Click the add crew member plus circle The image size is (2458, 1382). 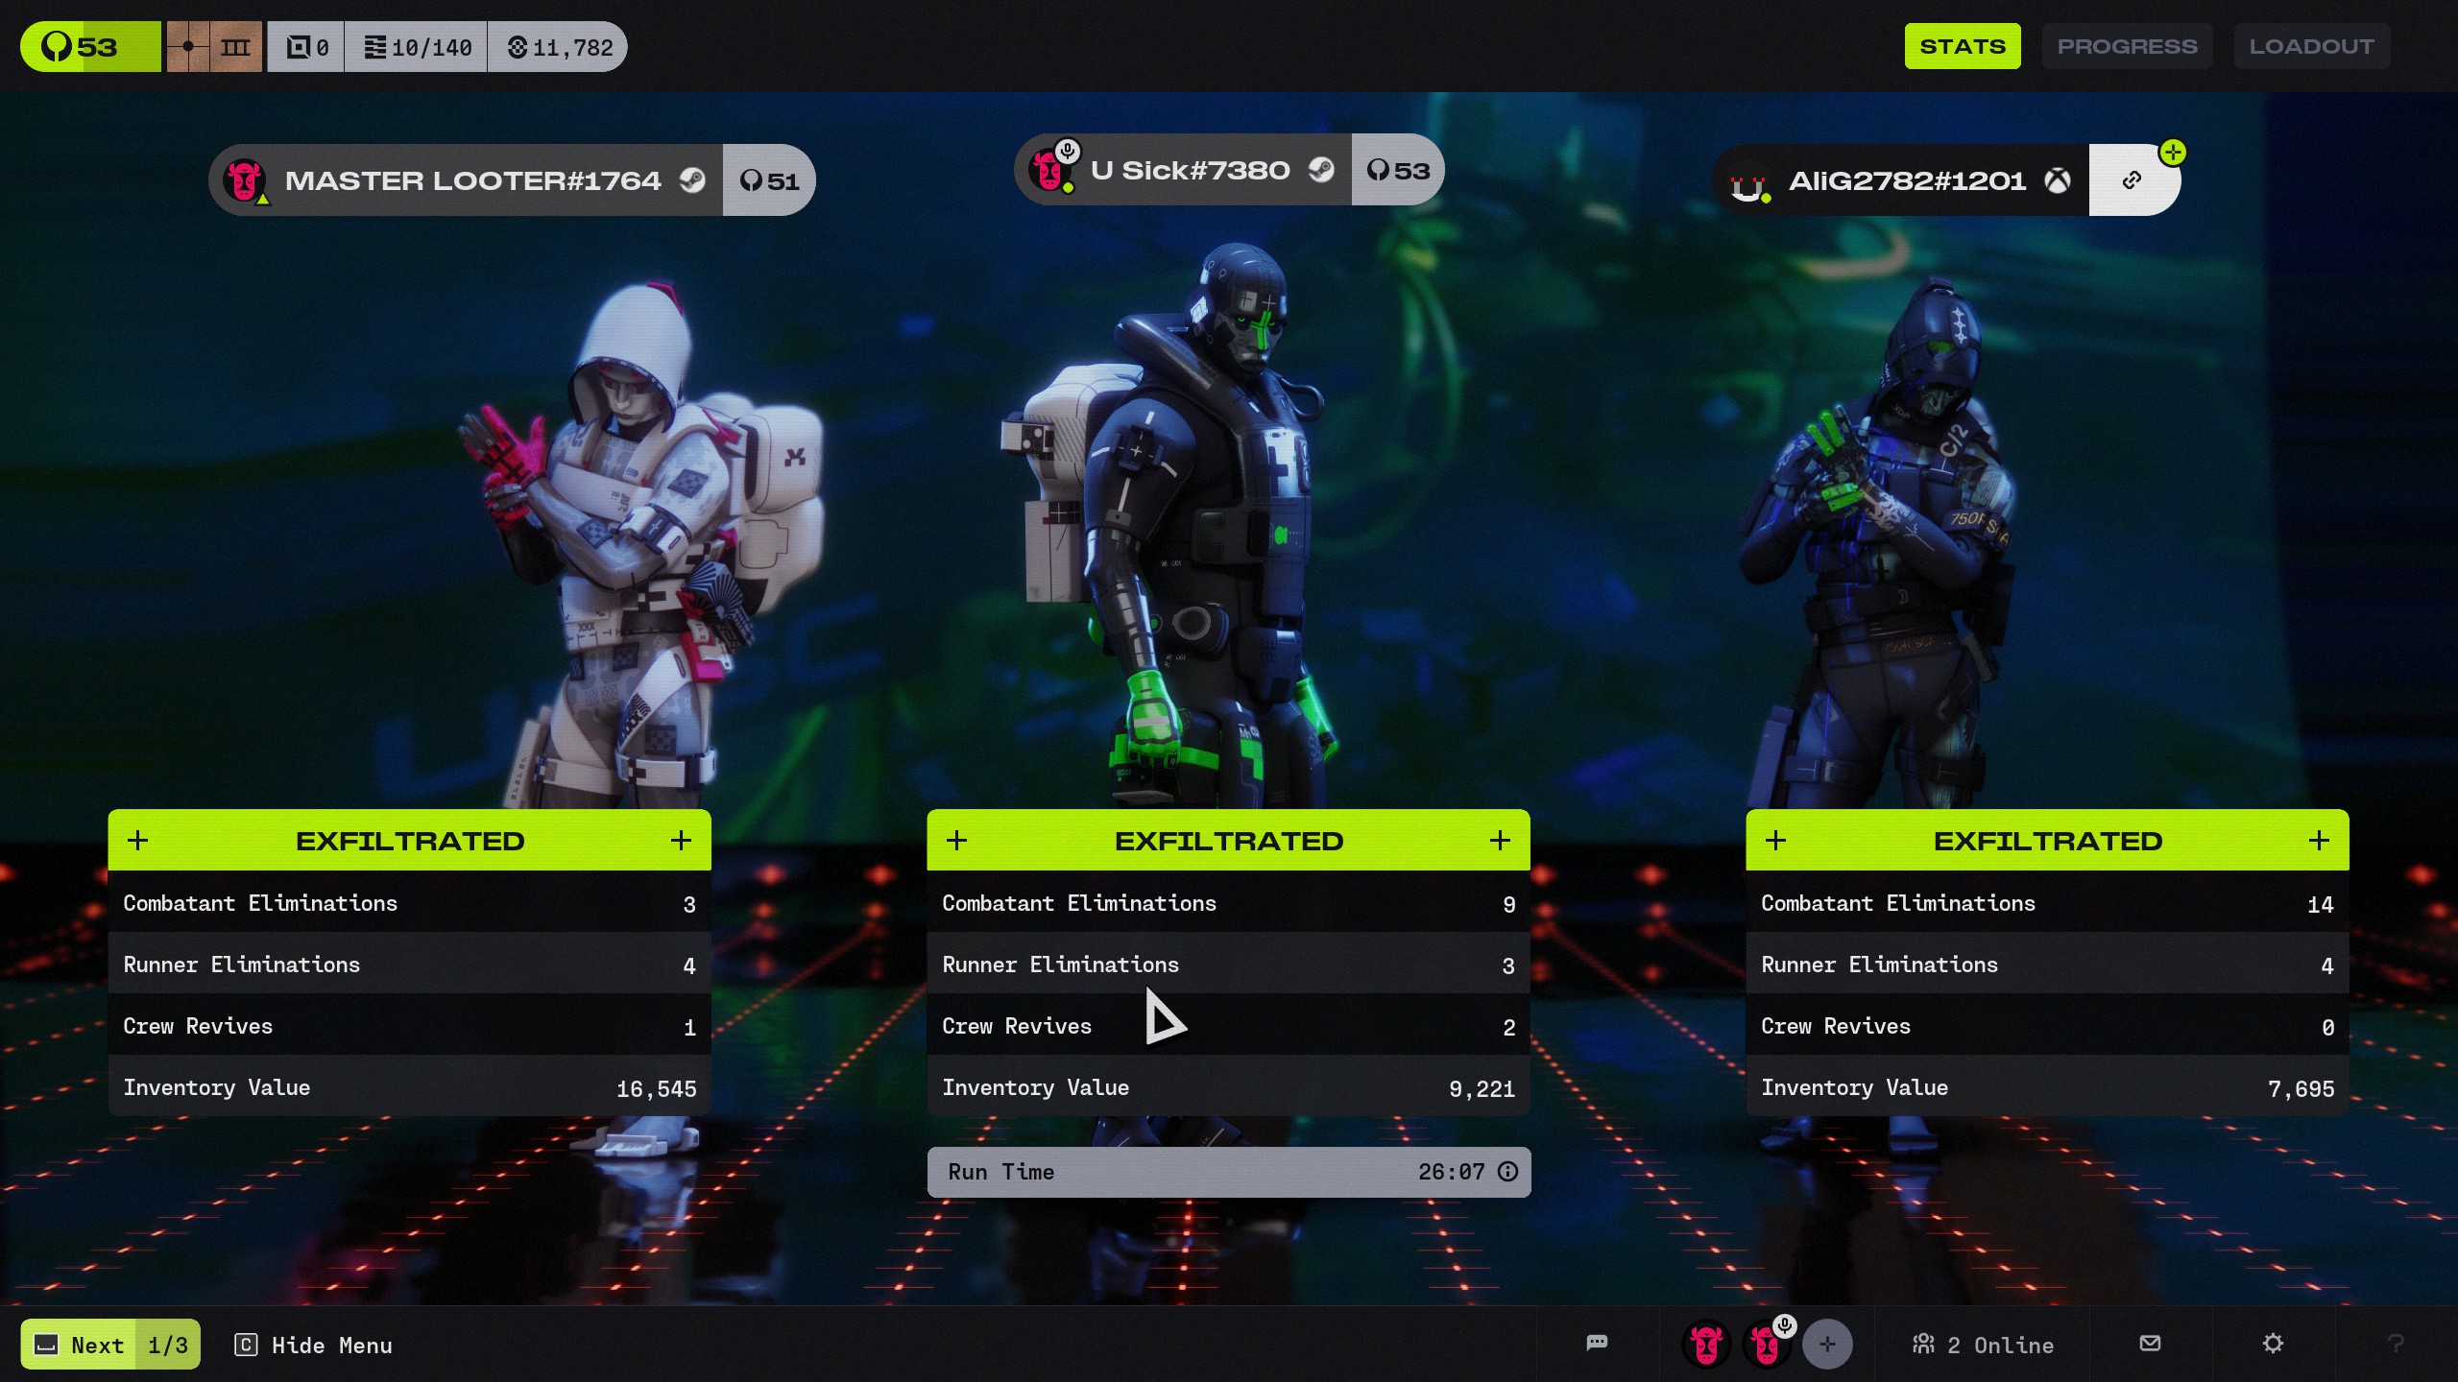coord(1826,1345)
